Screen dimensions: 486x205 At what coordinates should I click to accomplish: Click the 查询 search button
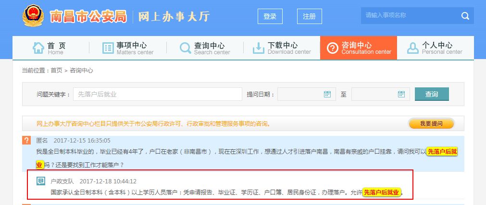[x=432, y=94]
